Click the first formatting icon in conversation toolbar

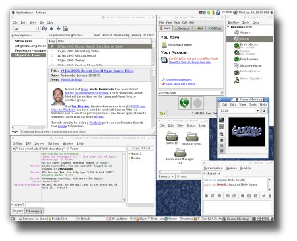click(x=207, y=195)
